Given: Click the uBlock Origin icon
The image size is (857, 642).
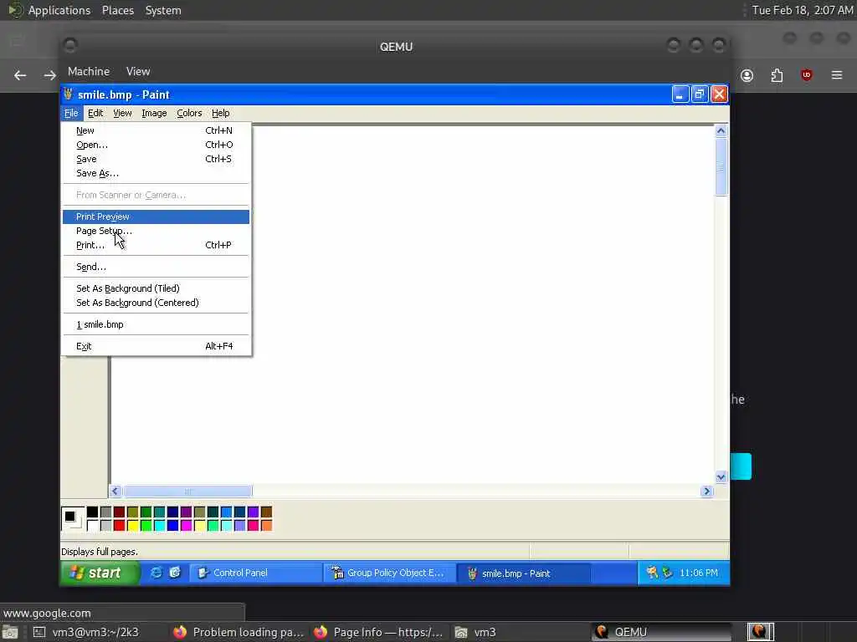Looking at the screenshot, I should (806, 74).
